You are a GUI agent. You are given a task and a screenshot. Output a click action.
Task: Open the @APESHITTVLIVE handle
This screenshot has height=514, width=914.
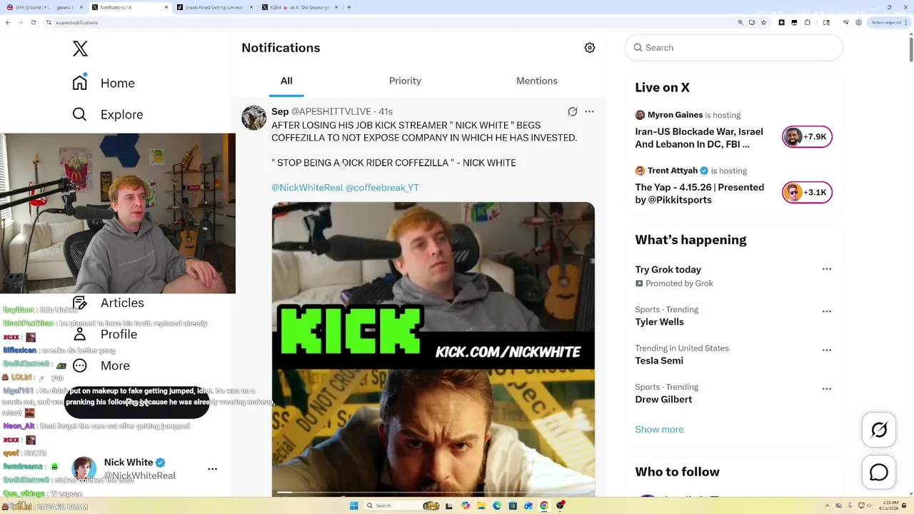(331, 111)
